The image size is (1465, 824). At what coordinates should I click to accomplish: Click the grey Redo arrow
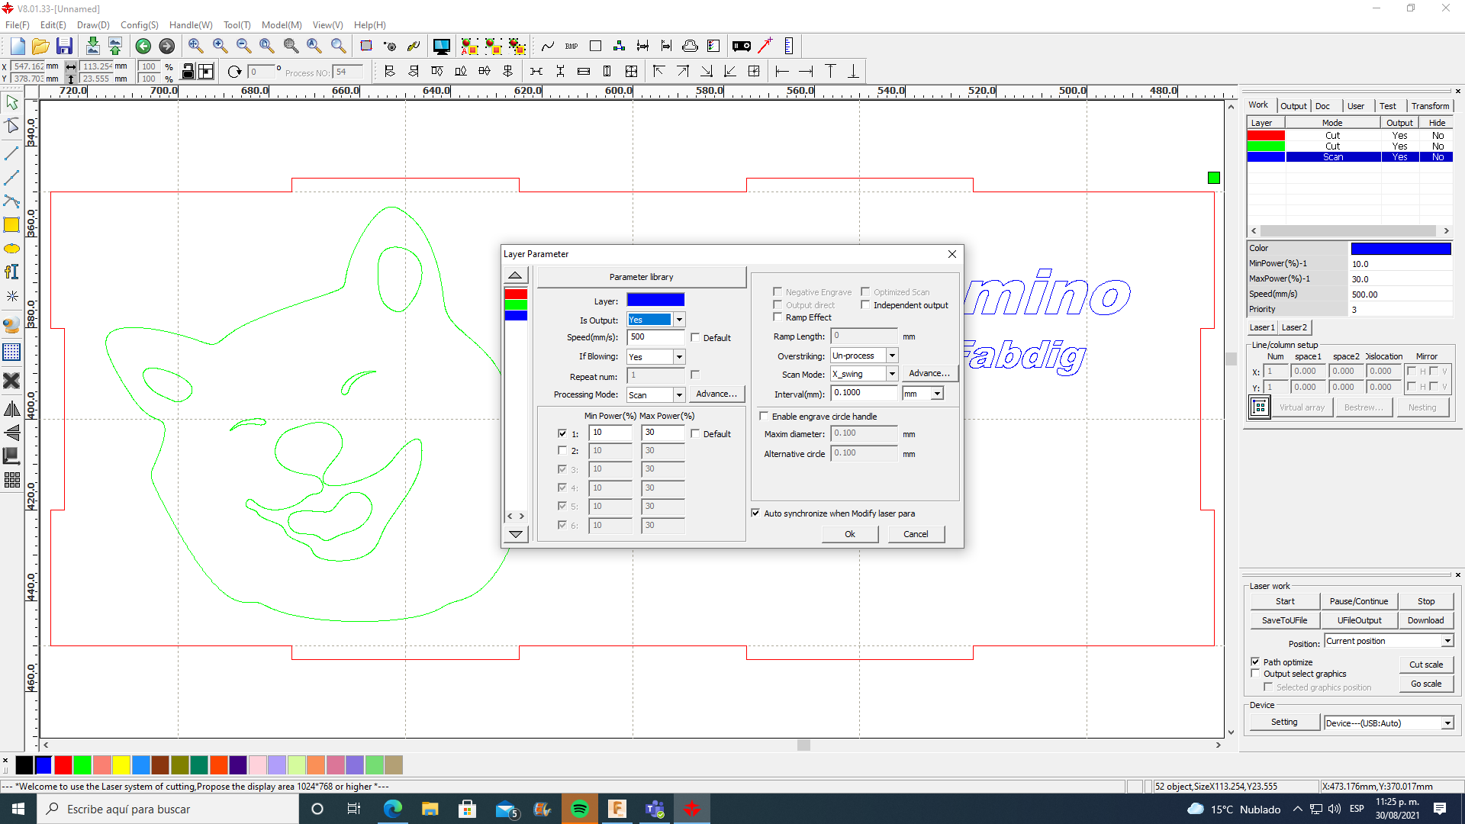[166, 47]
